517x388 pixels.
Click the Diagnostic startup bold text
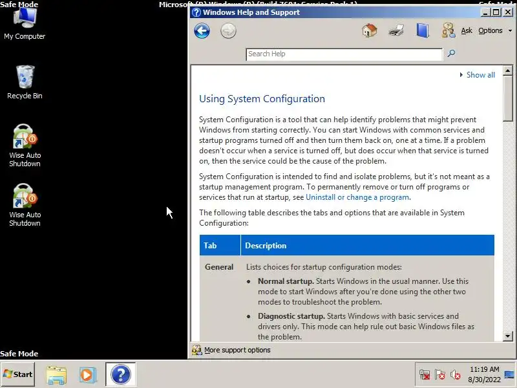[291, 316]
